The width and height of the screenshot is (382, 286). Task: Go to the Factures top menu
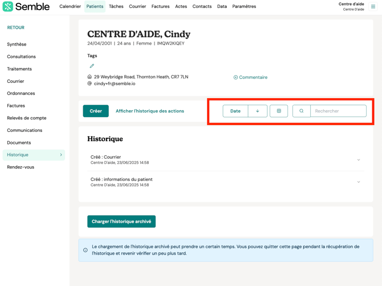point(160,7)
